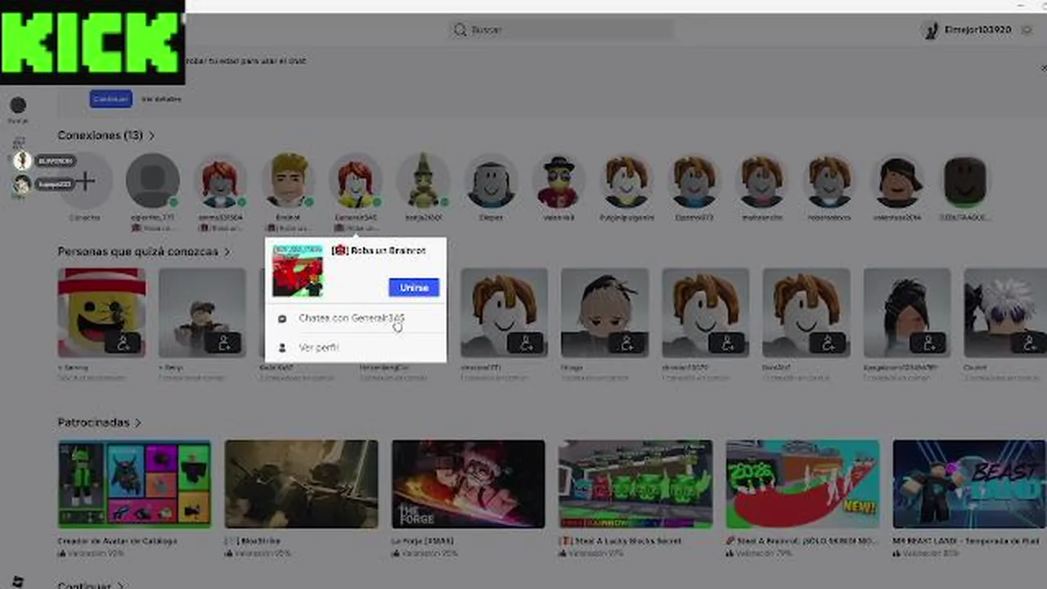Select the second sidebar chat avatar

tap(23, 185)
